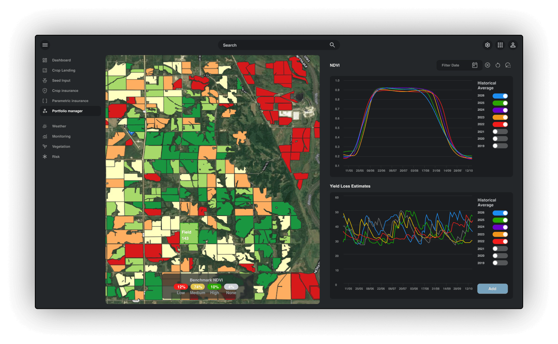The width and height of the screenshot is (558, 344).
Task: Select the Vegetation sidebar item
Action: [61, 147]
